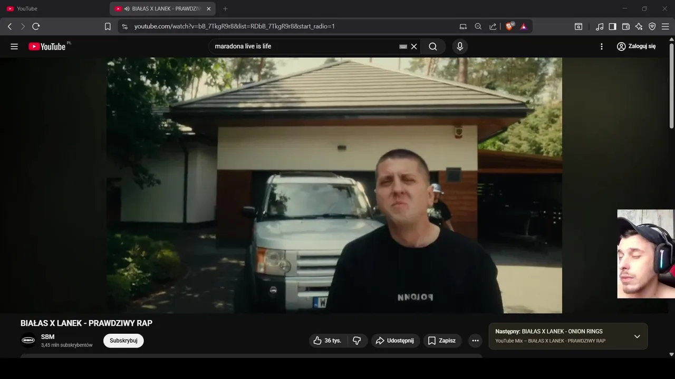This screenshot has height=379, width=675.
Task: Open Brave Shields lion icon
Action: tap(509, 26)
